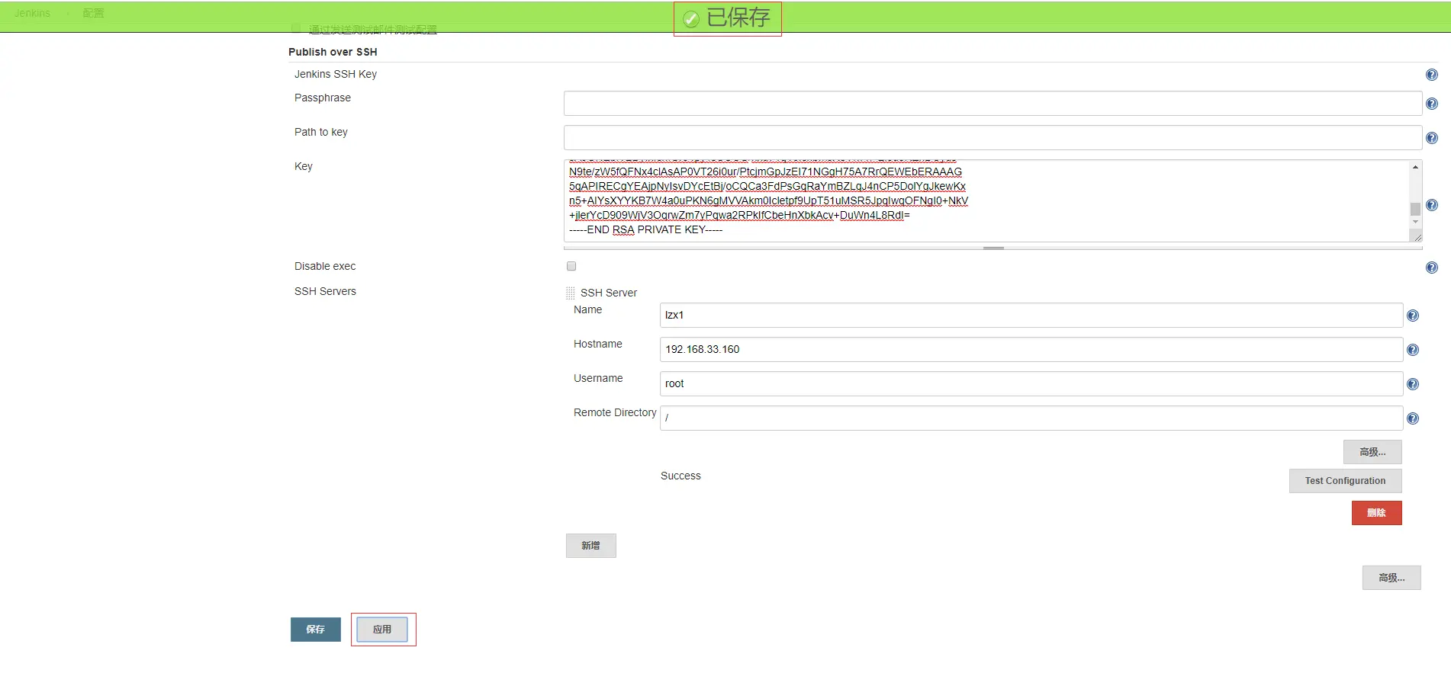Toggle the Disable exec checkbox

(571, 266)
